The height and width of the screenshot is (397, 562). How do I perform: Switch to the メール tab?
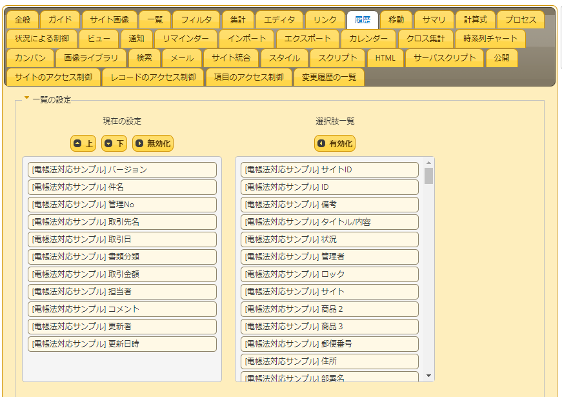tap(182, 58)
